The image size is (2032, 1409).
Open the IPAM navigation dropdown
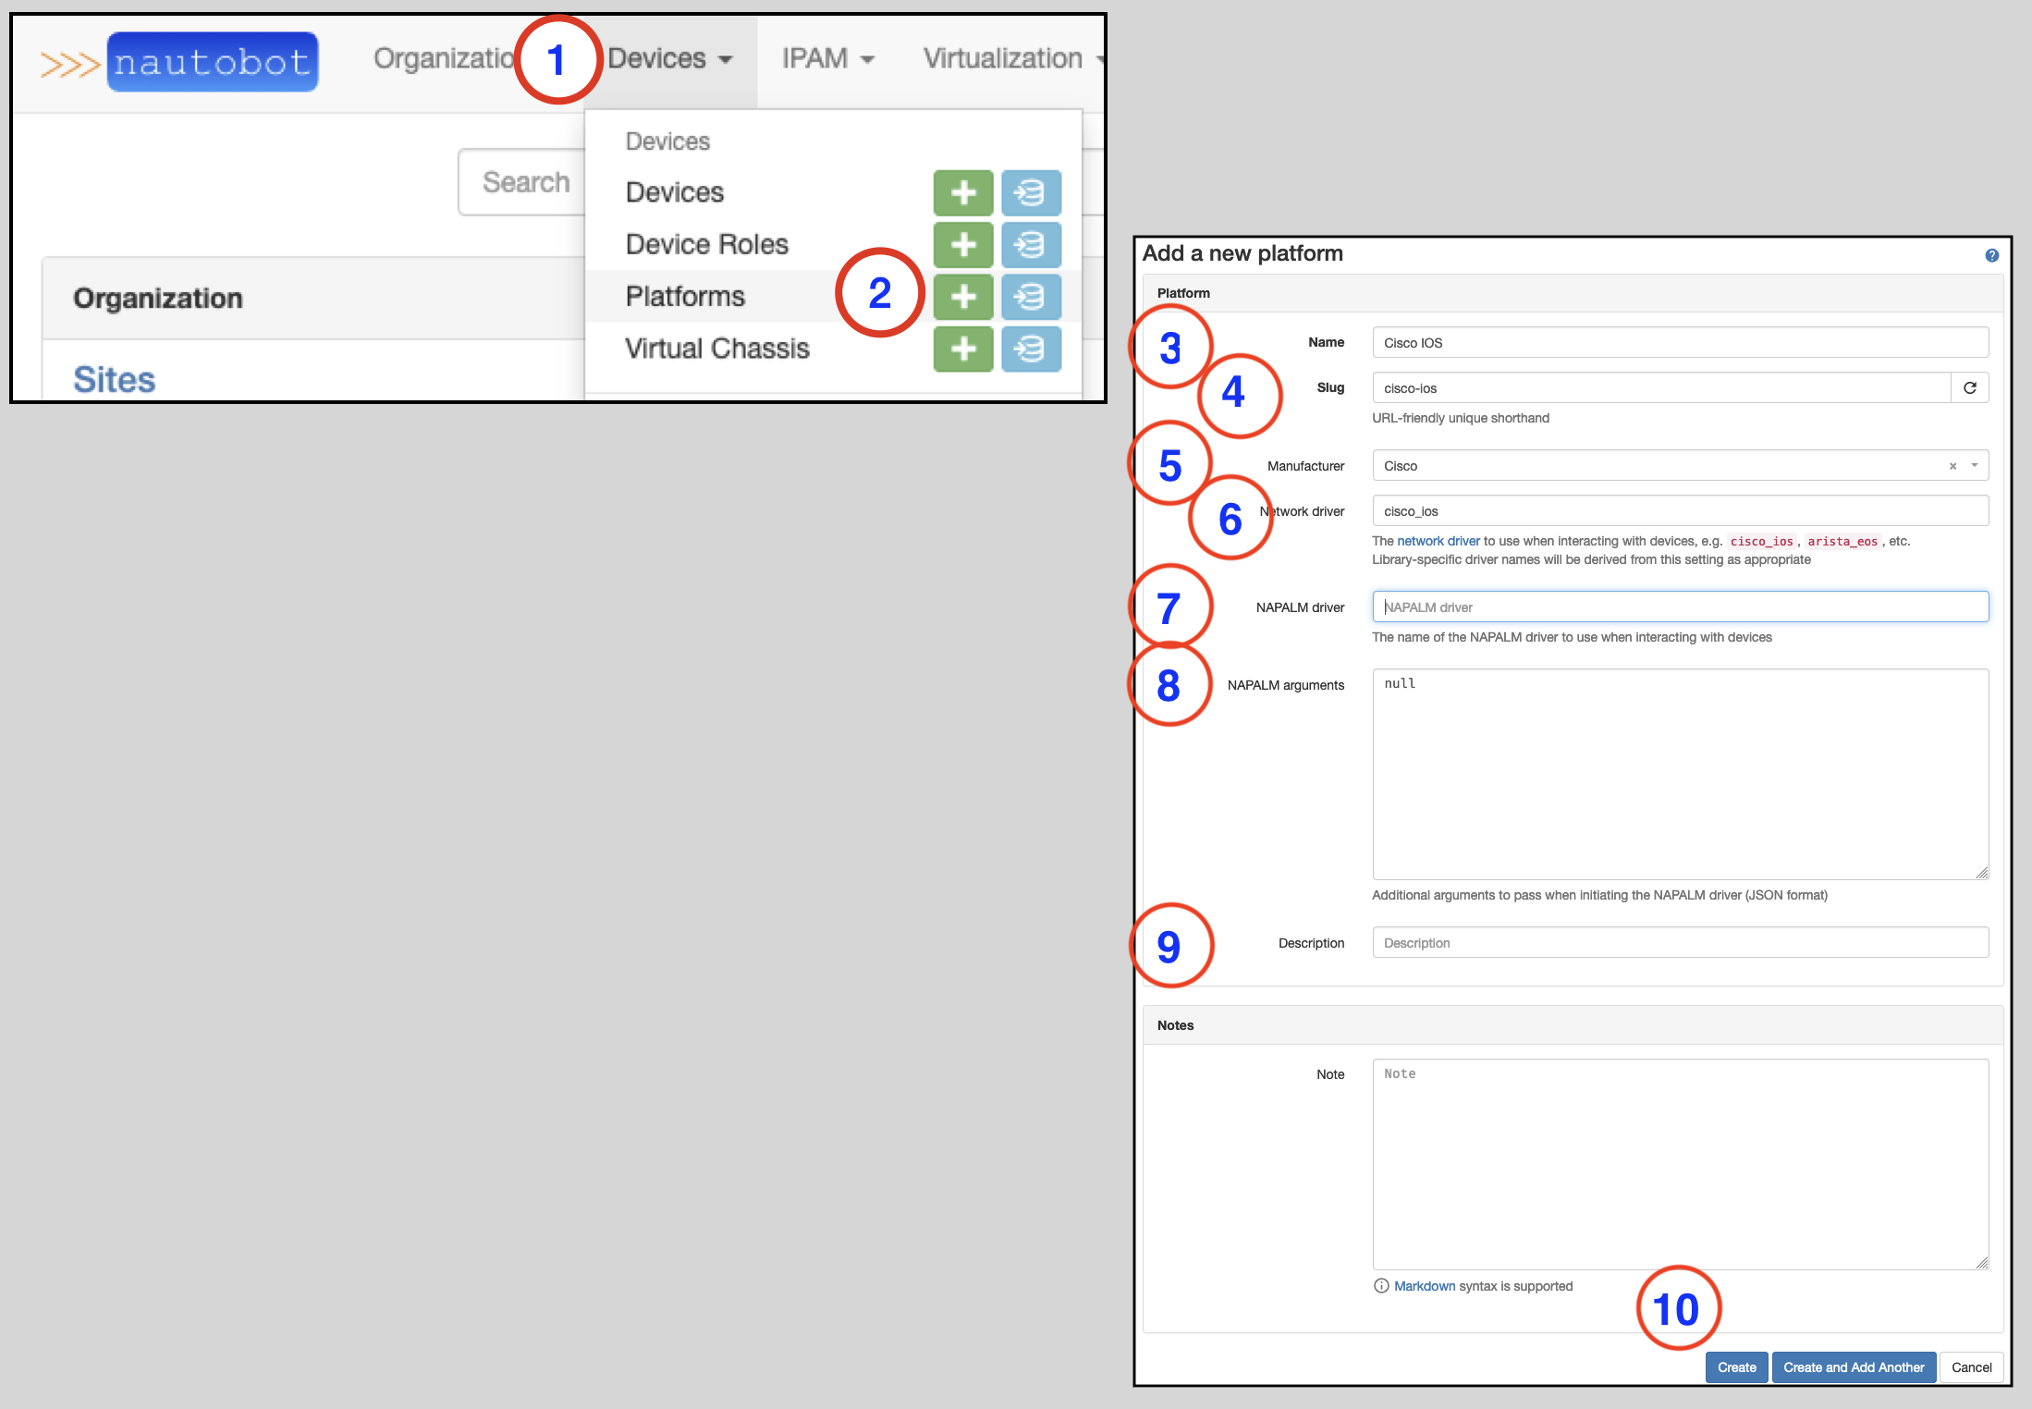(x=827, y=59)
